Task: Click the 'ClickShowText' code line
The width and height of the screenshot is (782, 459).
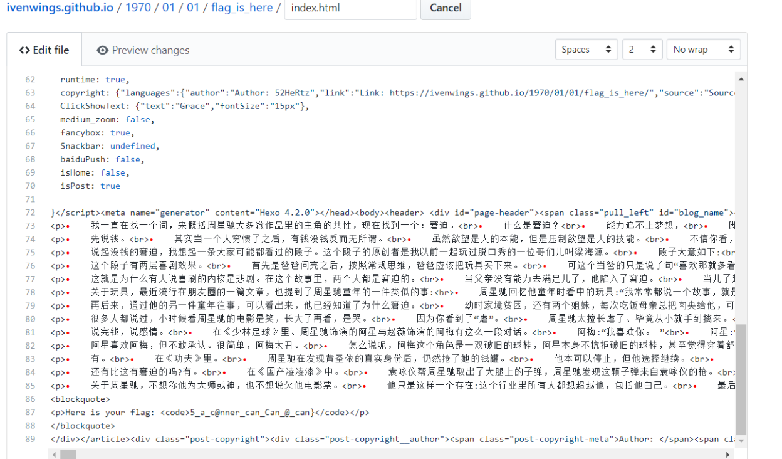Action: 185,106
